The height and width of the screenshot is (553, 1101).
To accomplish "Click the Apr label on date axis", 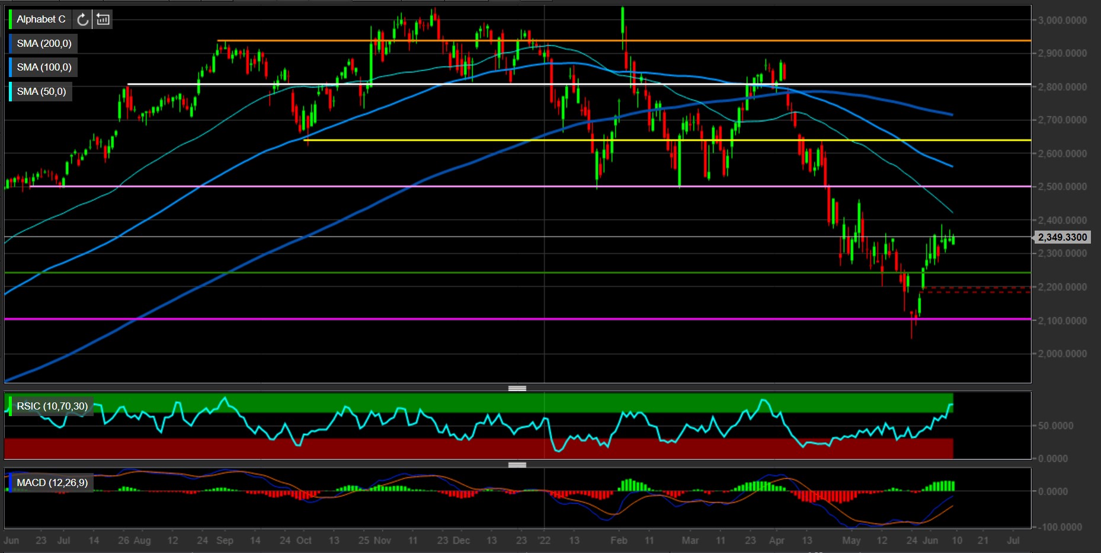I will point(777,541).
